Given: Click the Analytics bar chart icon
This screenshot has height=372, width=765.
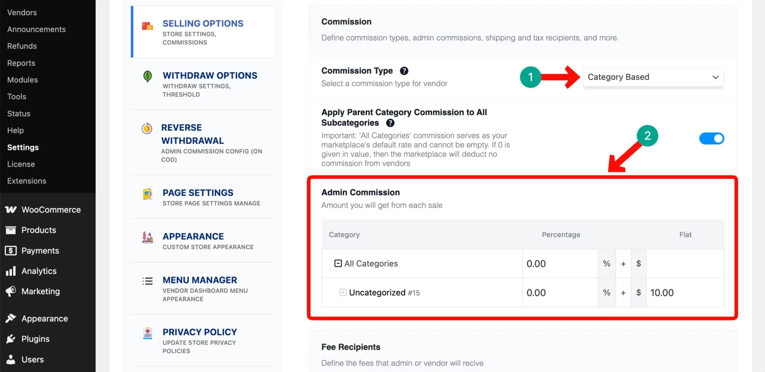Looking at the screenshot, I should point(11,271).
